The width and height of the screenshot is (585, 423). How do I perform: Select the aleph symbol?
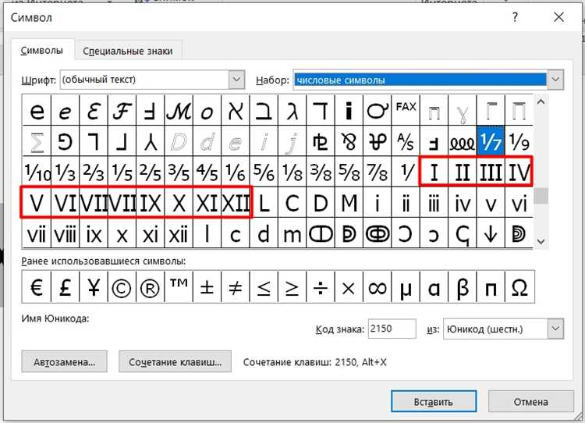pos(236,110)
